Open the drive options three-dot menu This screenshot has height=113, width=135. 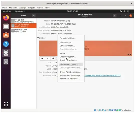tap(114, 15)
